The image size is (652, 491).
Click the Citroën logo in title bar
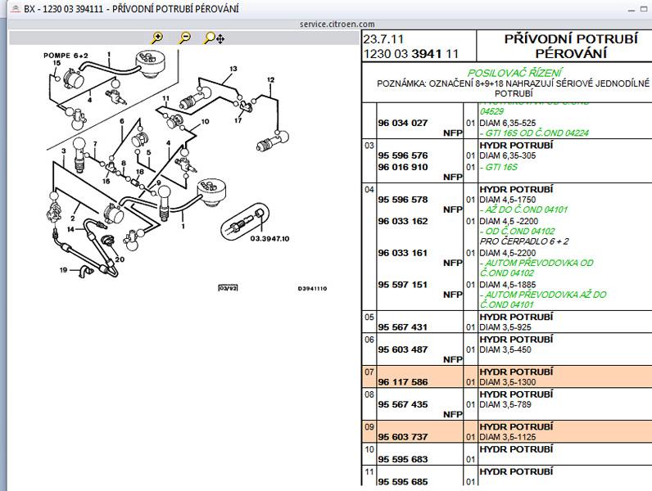click(x=16, y=8)
